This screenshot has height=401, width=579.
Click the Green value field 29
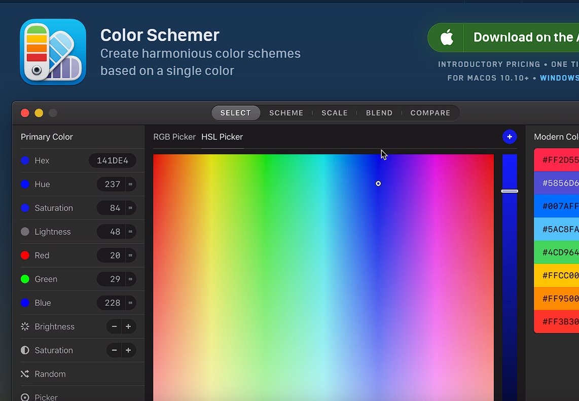click(x=112, y=279)
